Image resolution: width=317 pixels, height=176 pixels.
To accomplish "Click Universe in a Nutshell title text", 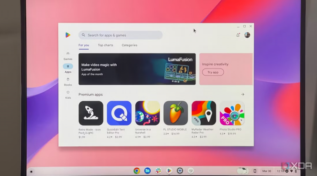I will (143, 131).
